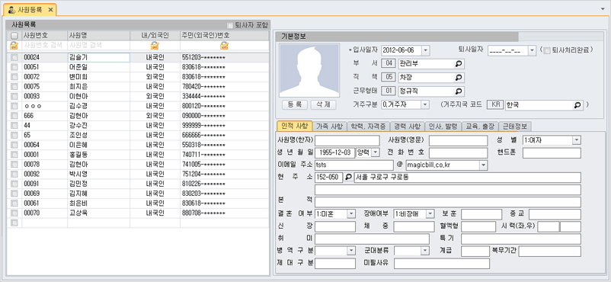This screenshot has width=611, height=282.
Task: Expand the magicbill.co.kr email domain dropdown
Action: (483, 165)
